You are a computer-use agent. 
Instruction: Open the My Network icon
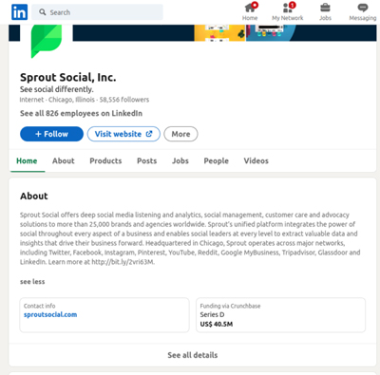click(288, 8)
